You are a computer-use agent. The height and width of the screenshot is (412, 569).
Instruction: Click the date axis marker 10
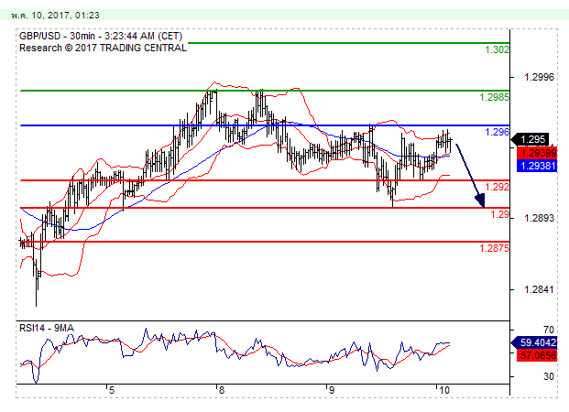tap(444, 390)
